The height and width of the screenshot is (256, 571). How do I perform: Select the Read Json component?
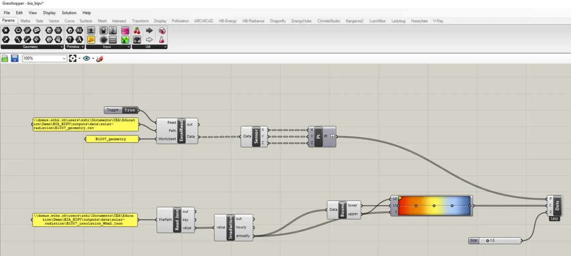pos(177,220)
